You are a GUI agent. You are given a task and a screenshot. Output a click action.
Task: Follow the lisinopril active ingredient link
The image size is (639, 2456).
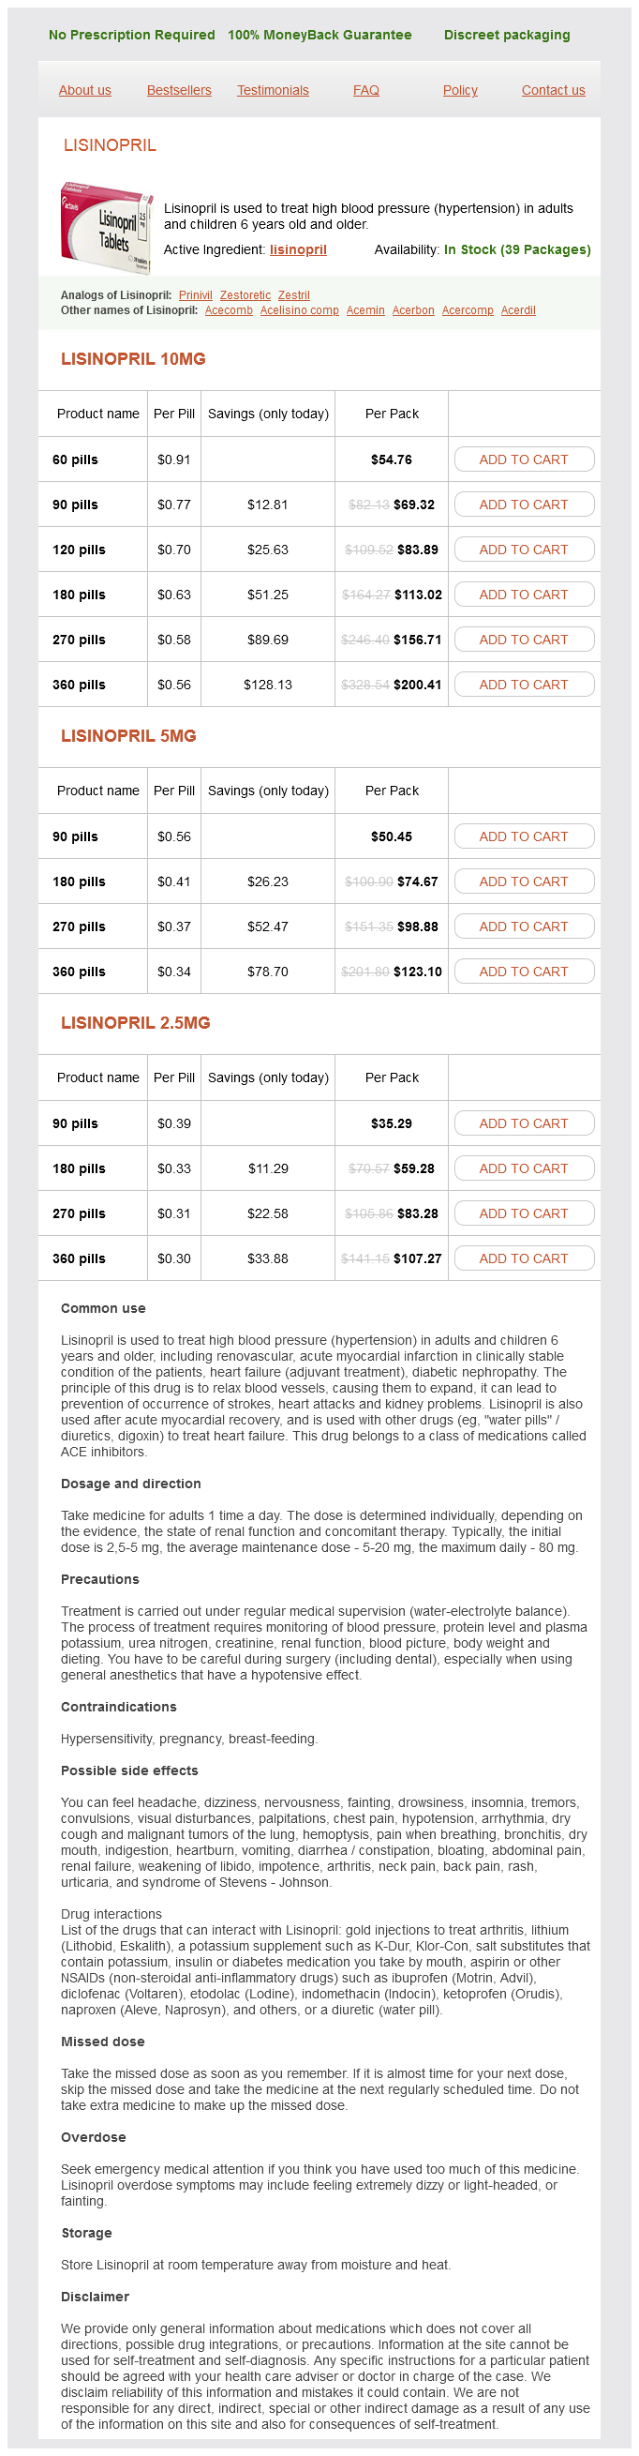pos(298,249)
